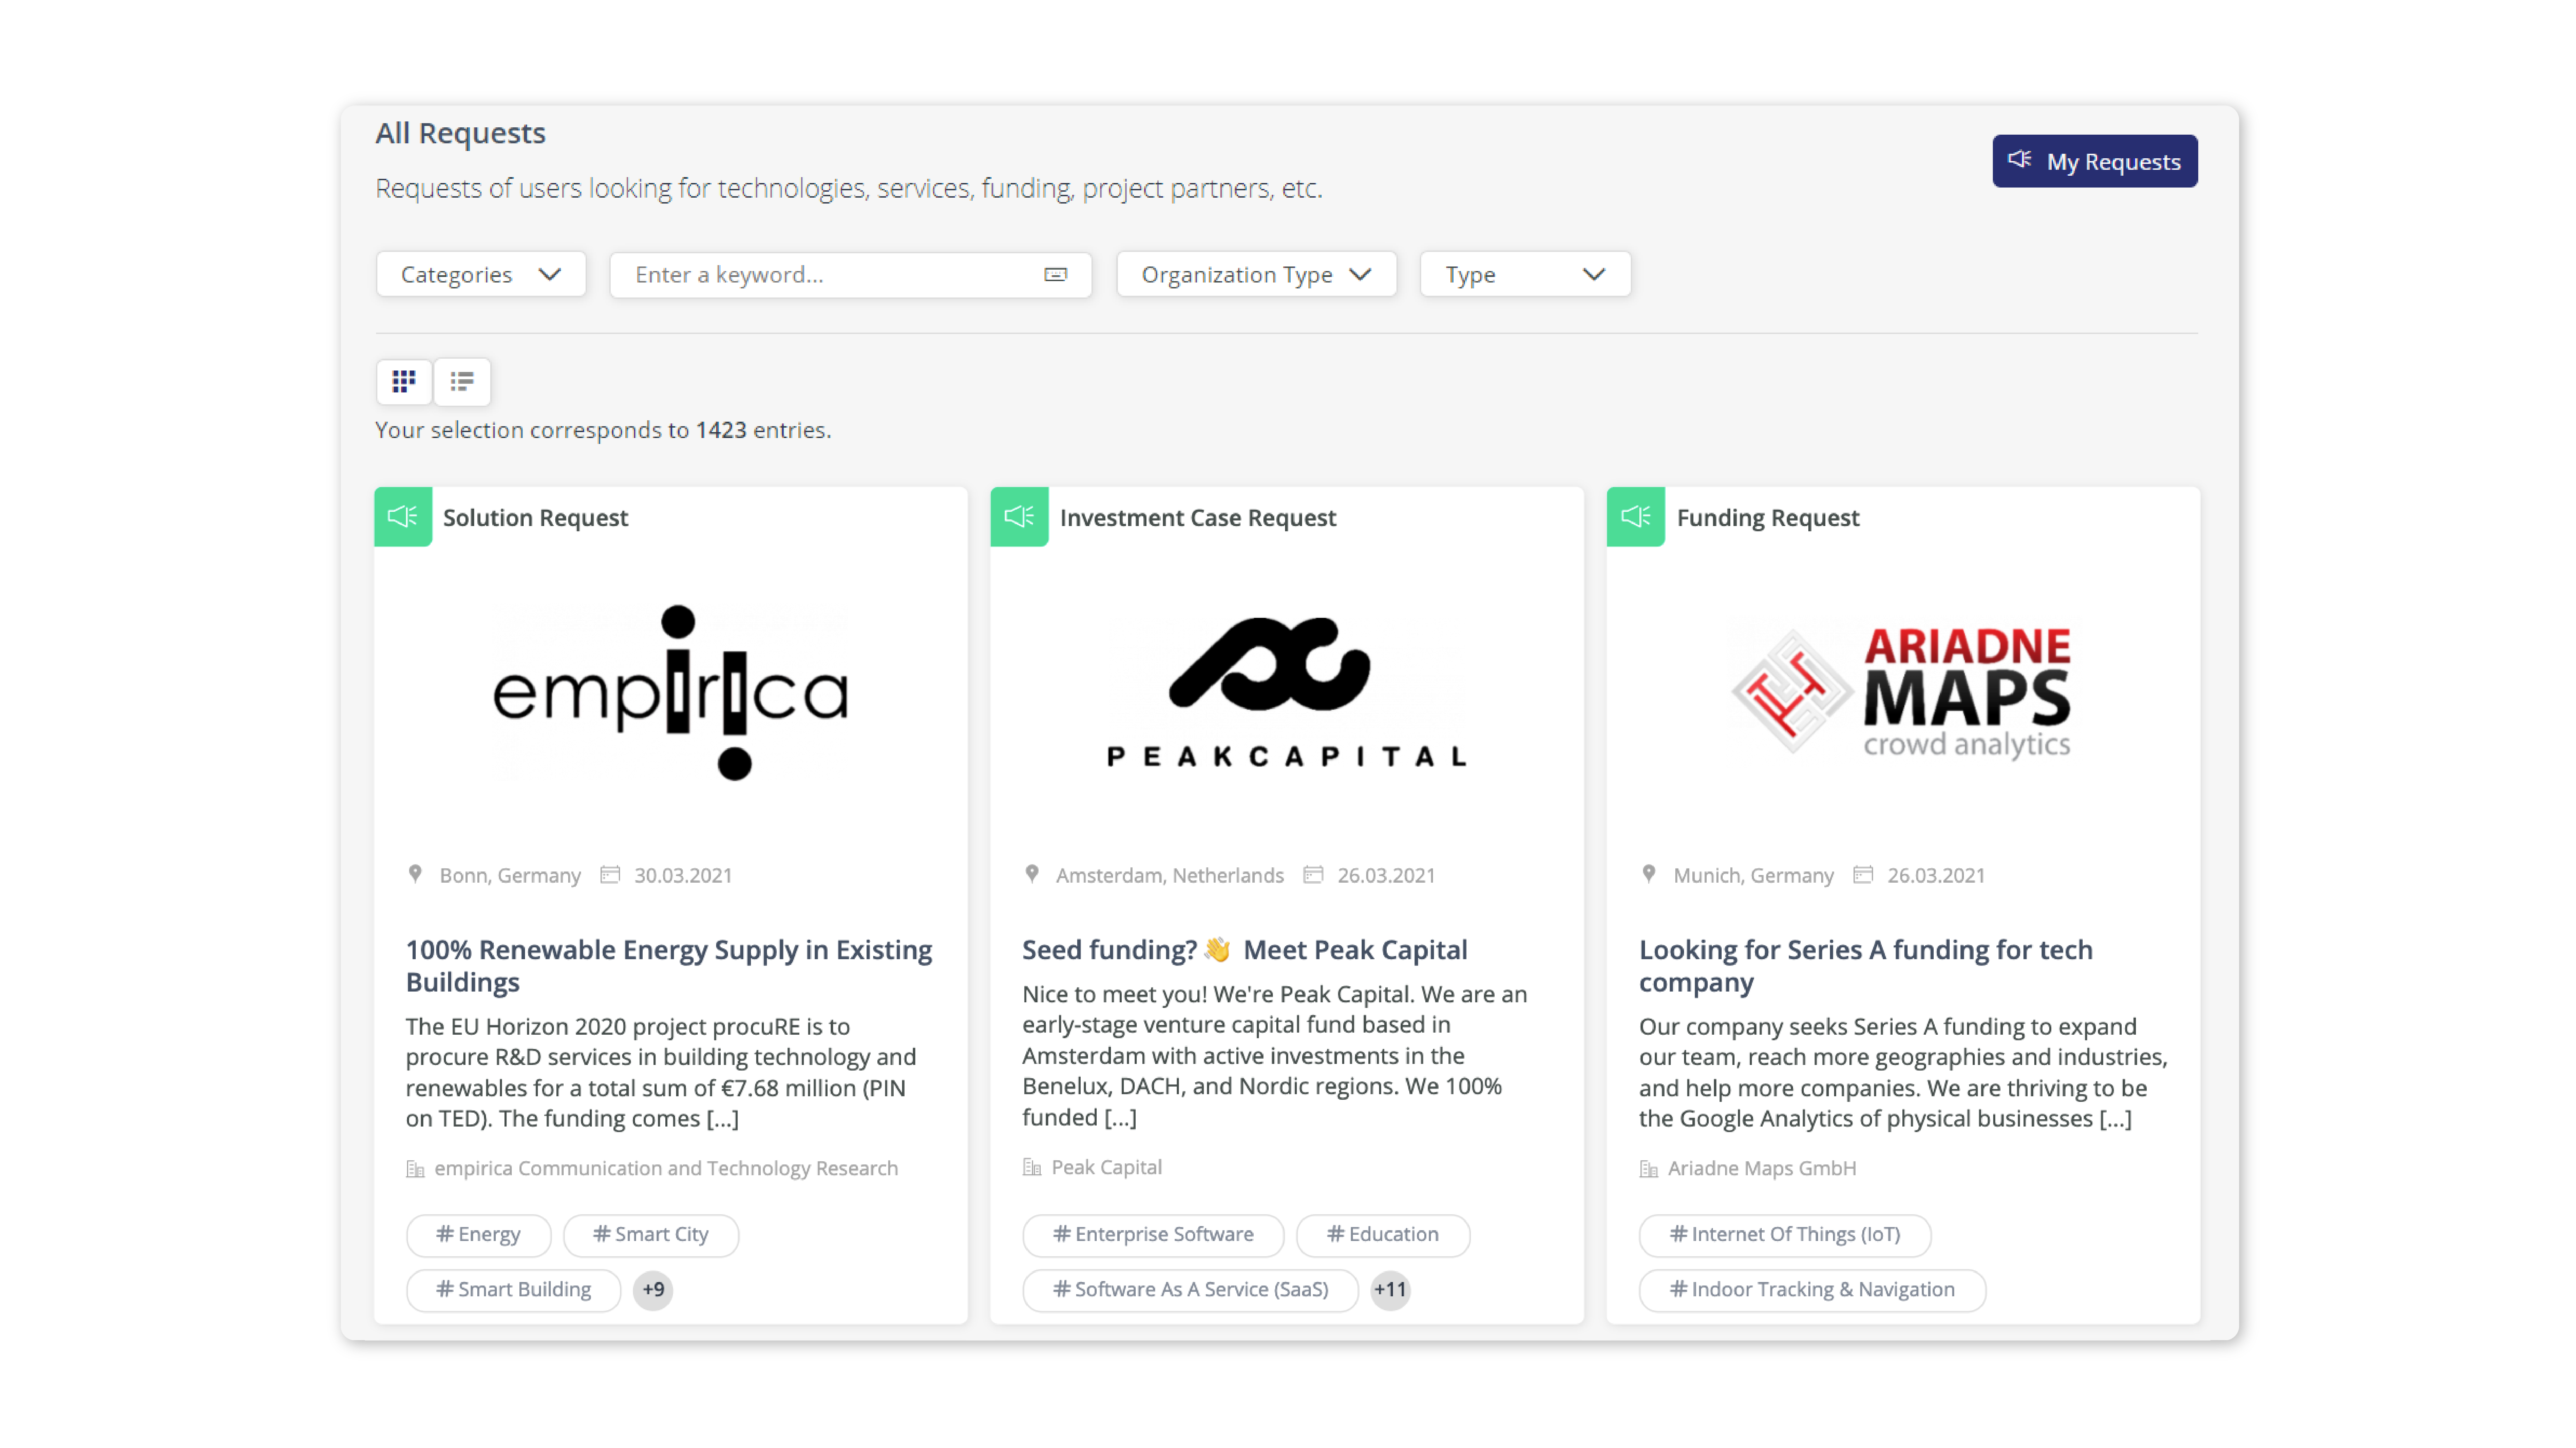Open My Requests page
The image size is (2576, 1448).
(x=2094, y=161)
